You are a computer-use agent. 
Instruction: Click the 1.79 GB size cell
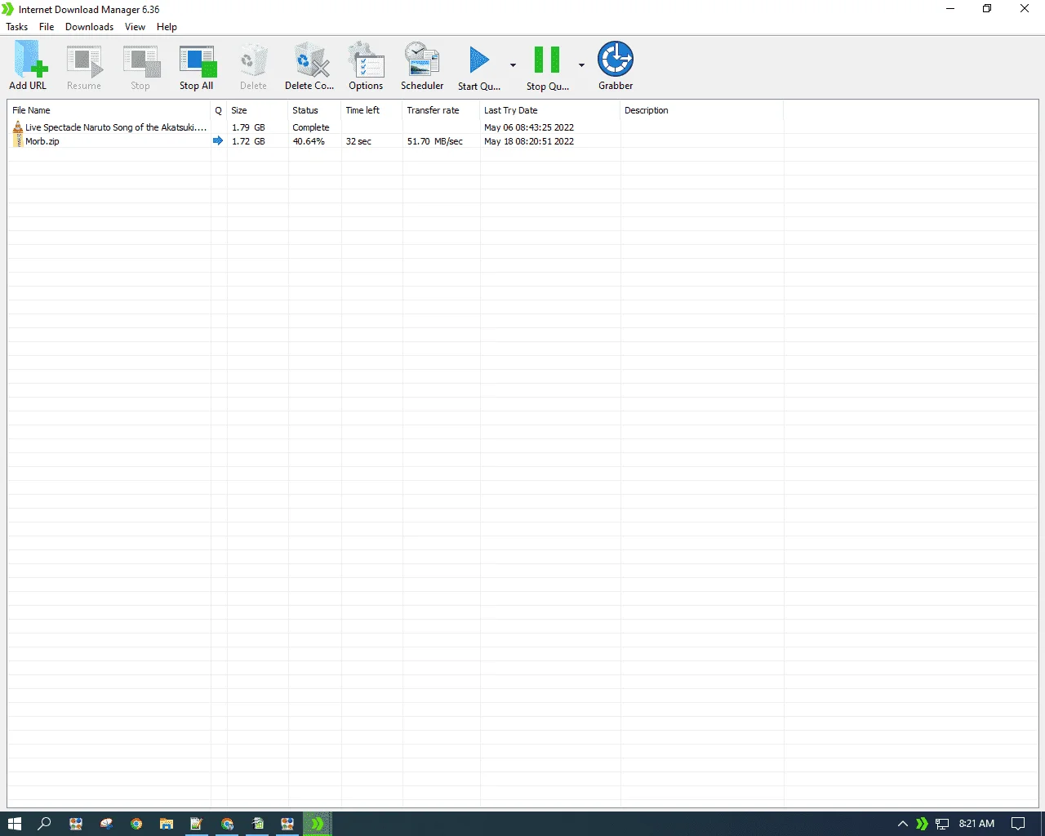[x=248, y=127]
